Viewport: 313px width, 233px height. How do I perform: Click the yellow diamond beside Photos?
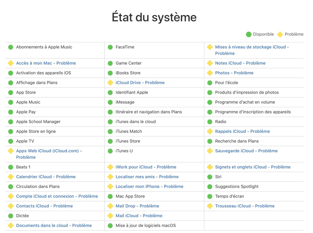pyautogui.click(x=210, y=73)
